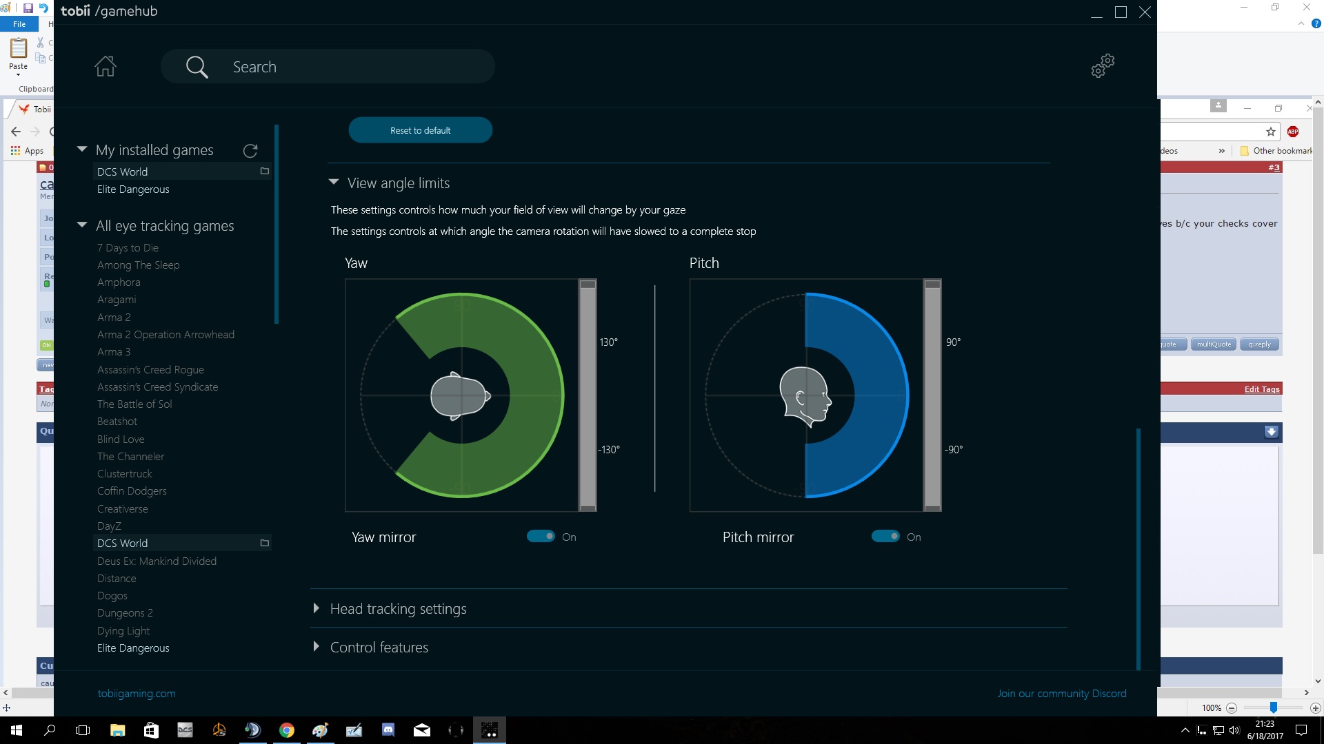Expand Chrome bookmarks overflow chevron
The image size is (1324, 744).
pos(1221,151)
